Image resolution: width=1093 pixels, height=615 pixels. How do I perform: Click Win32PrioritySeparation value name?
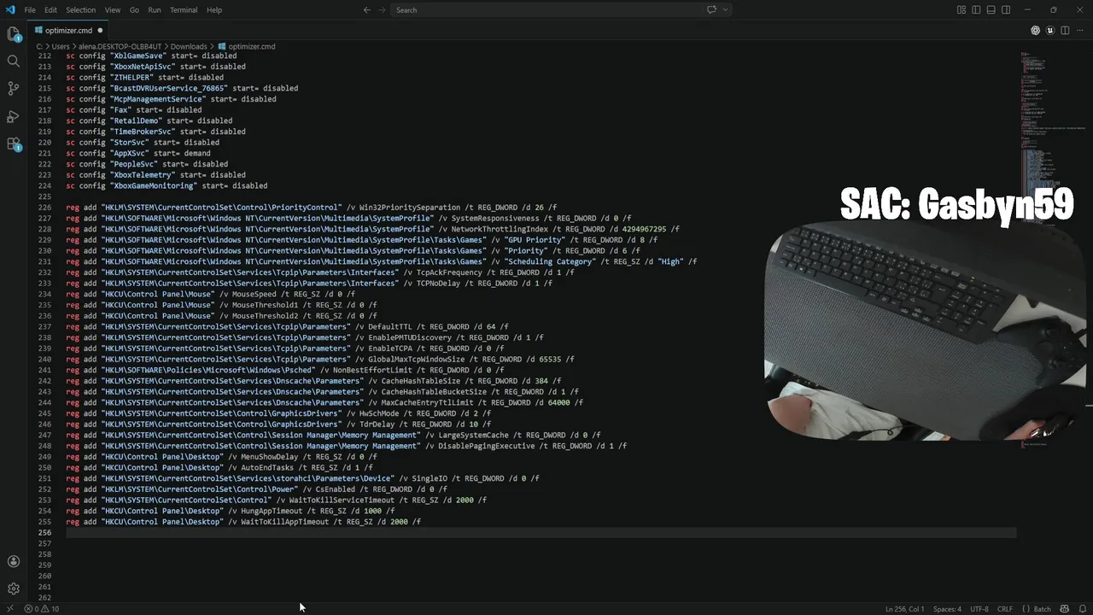[409, 208]
